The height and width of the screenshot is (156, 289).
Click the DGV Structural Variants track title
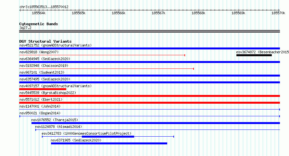45,41
